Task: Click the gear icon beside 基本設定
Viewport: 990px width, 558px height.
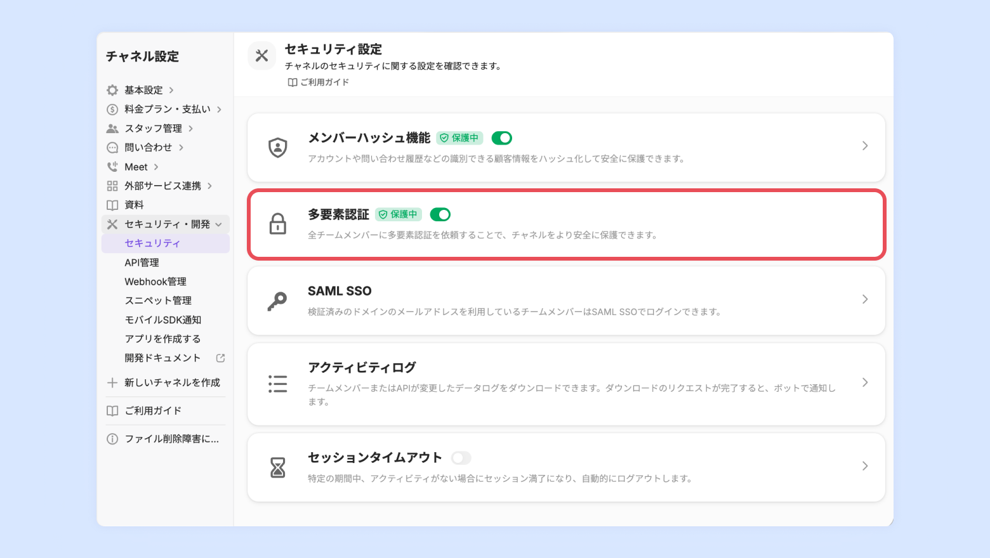Action: (x=112, y=90)
